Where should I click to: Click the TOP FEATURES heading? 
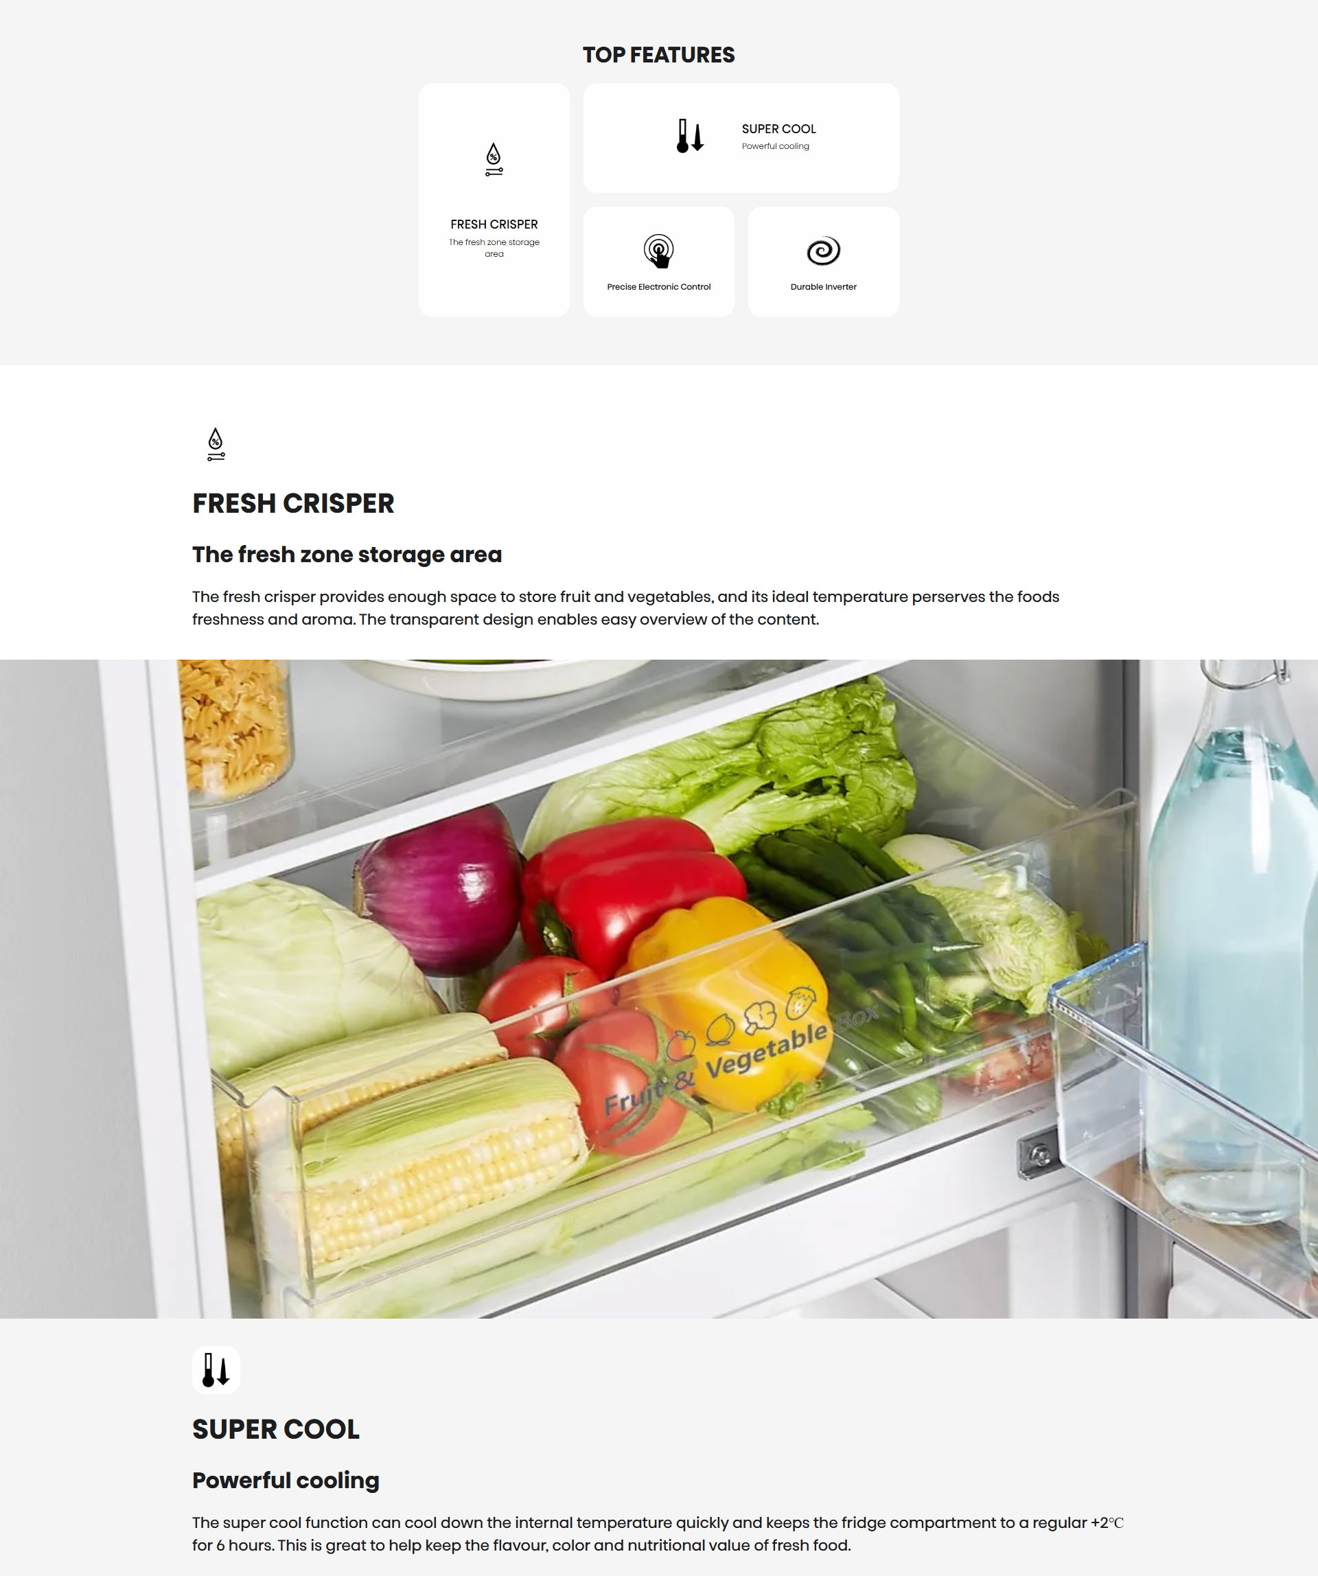click(x=658, y=55)
